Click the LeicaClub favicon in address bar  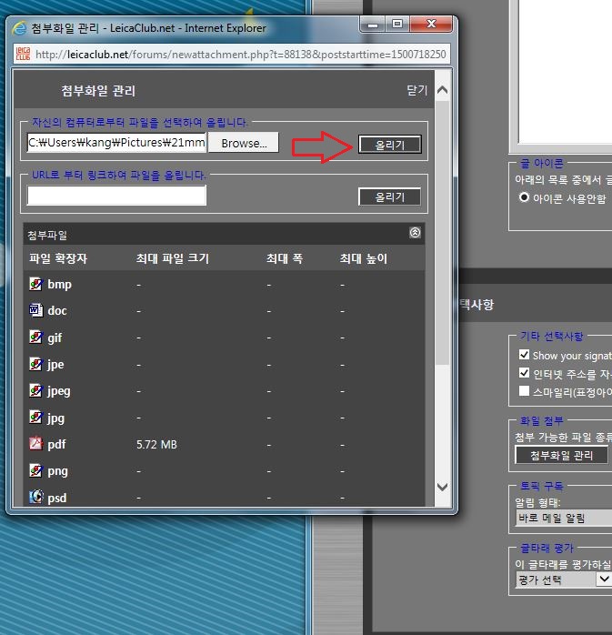click(x=23, y=54)
